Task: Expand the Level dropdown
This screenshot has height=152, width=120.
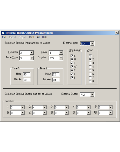Action: [61, 53]
